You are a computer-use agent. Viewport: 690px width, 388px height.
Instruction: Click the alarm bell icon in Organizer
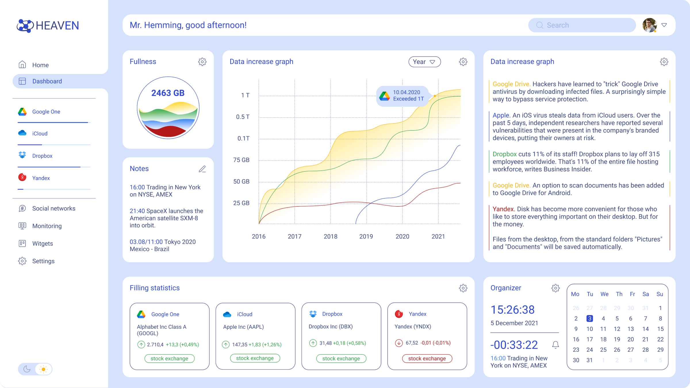555,345
